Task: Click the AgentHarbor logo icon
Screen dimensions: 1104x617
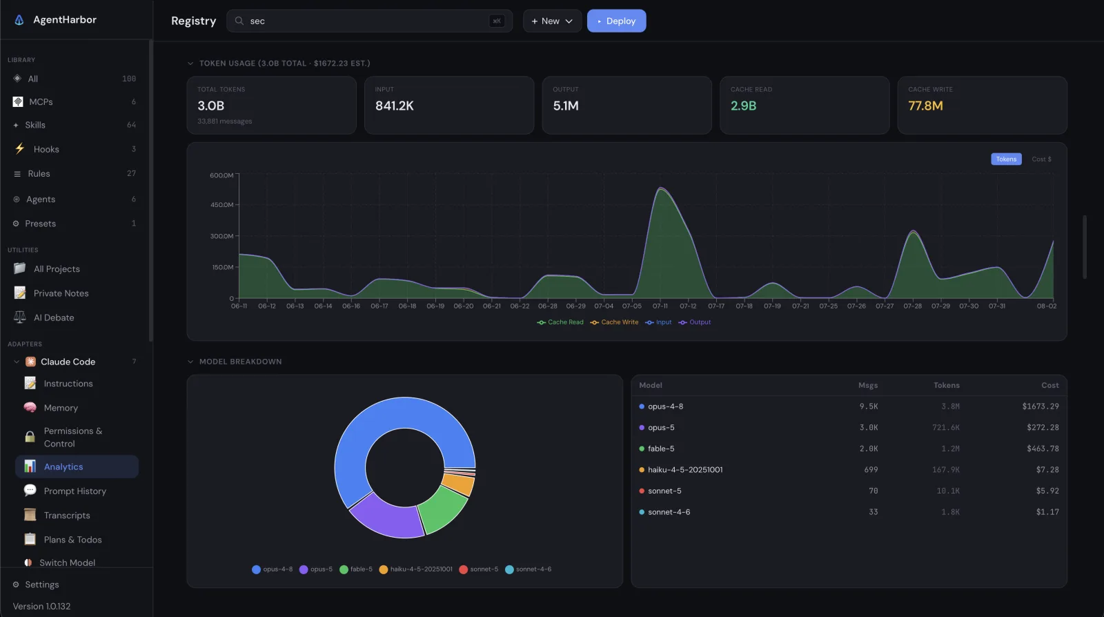Action: (x=19, y=20)
